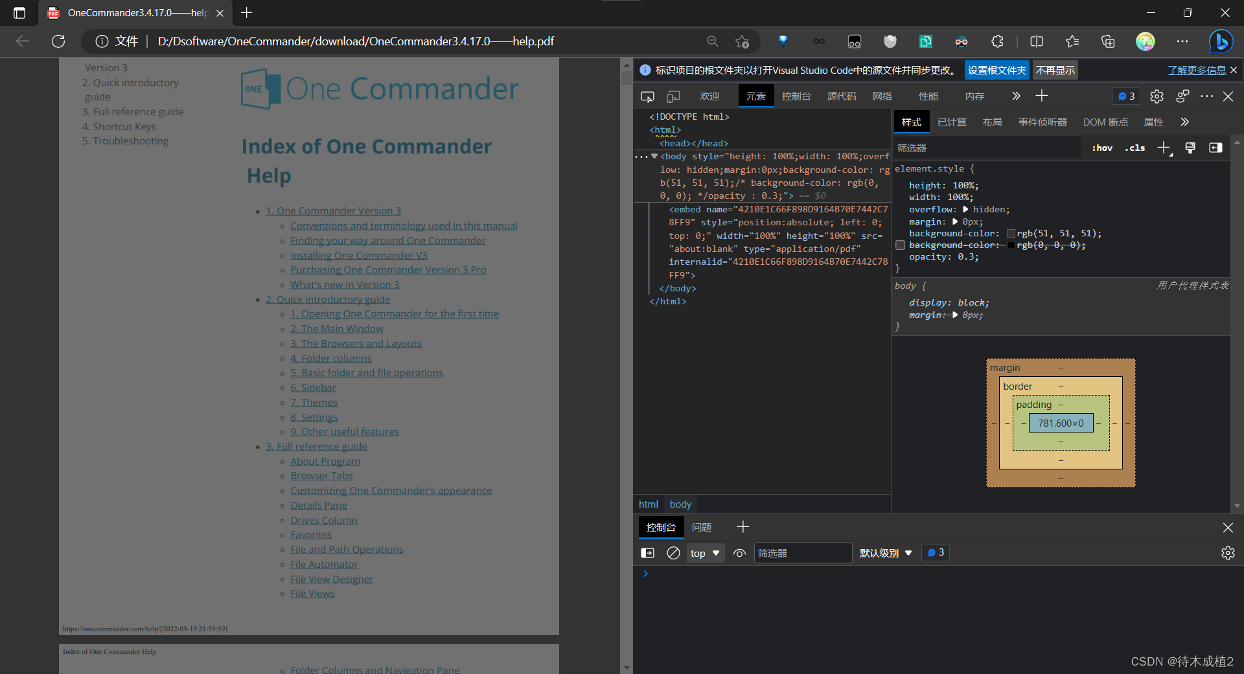Close the console drawer
1244x674 pixels.
point(1228,528)
